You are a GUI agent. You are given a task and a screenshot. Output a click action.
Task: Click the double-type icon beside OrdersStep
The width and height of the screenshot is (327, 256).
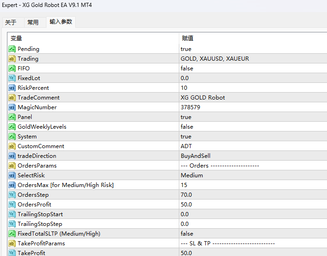[x=12, y=195]
